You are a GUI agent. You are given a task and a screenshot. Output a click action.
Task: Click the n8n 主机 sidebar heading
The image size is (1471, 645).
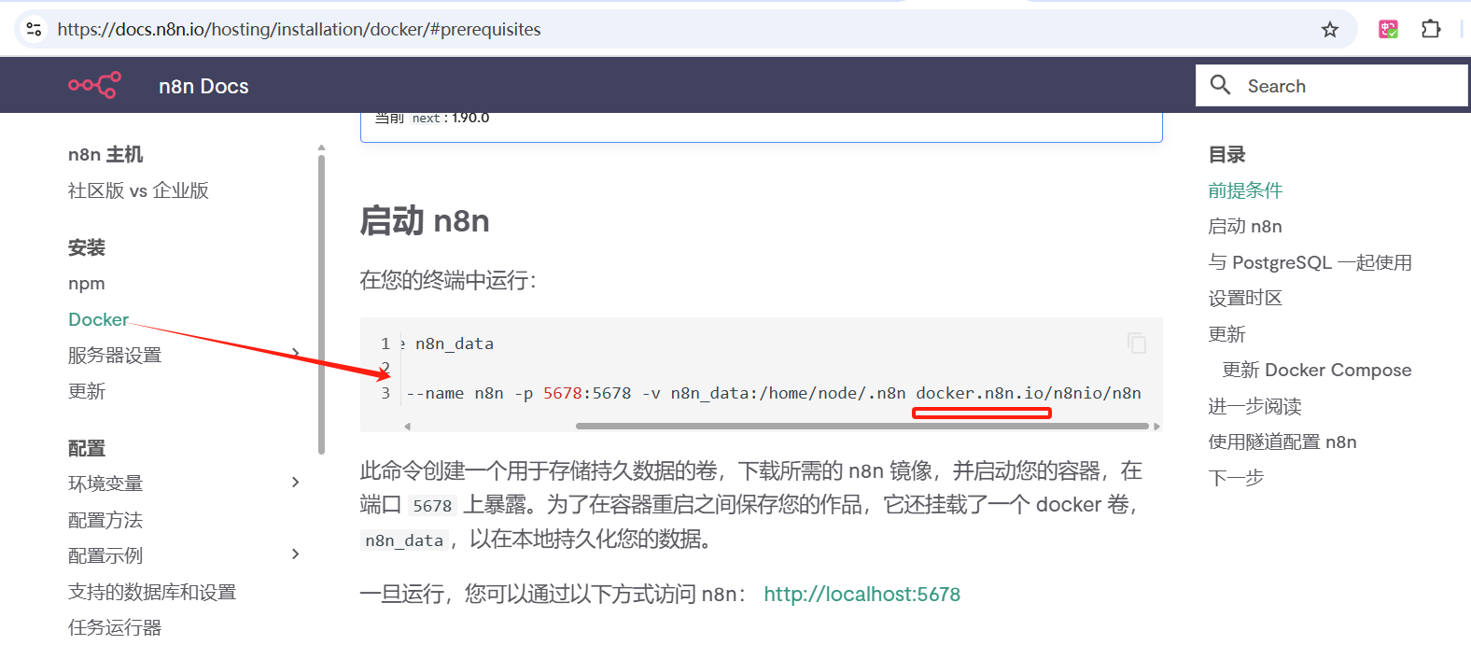pos(105,154)
